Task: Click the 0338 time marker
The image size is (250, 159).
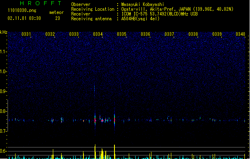Action: pyautogui.click(x=193, y=34)
